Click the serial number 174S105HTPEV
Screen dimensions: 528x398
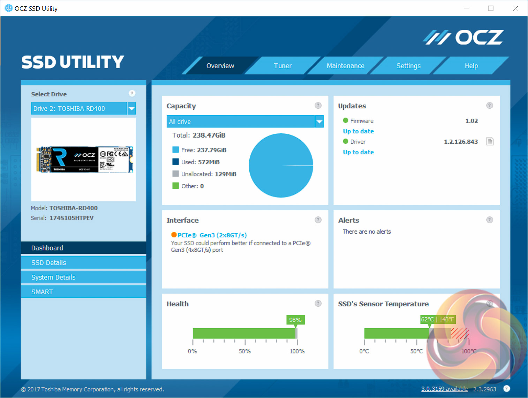(x=71, y=218)
